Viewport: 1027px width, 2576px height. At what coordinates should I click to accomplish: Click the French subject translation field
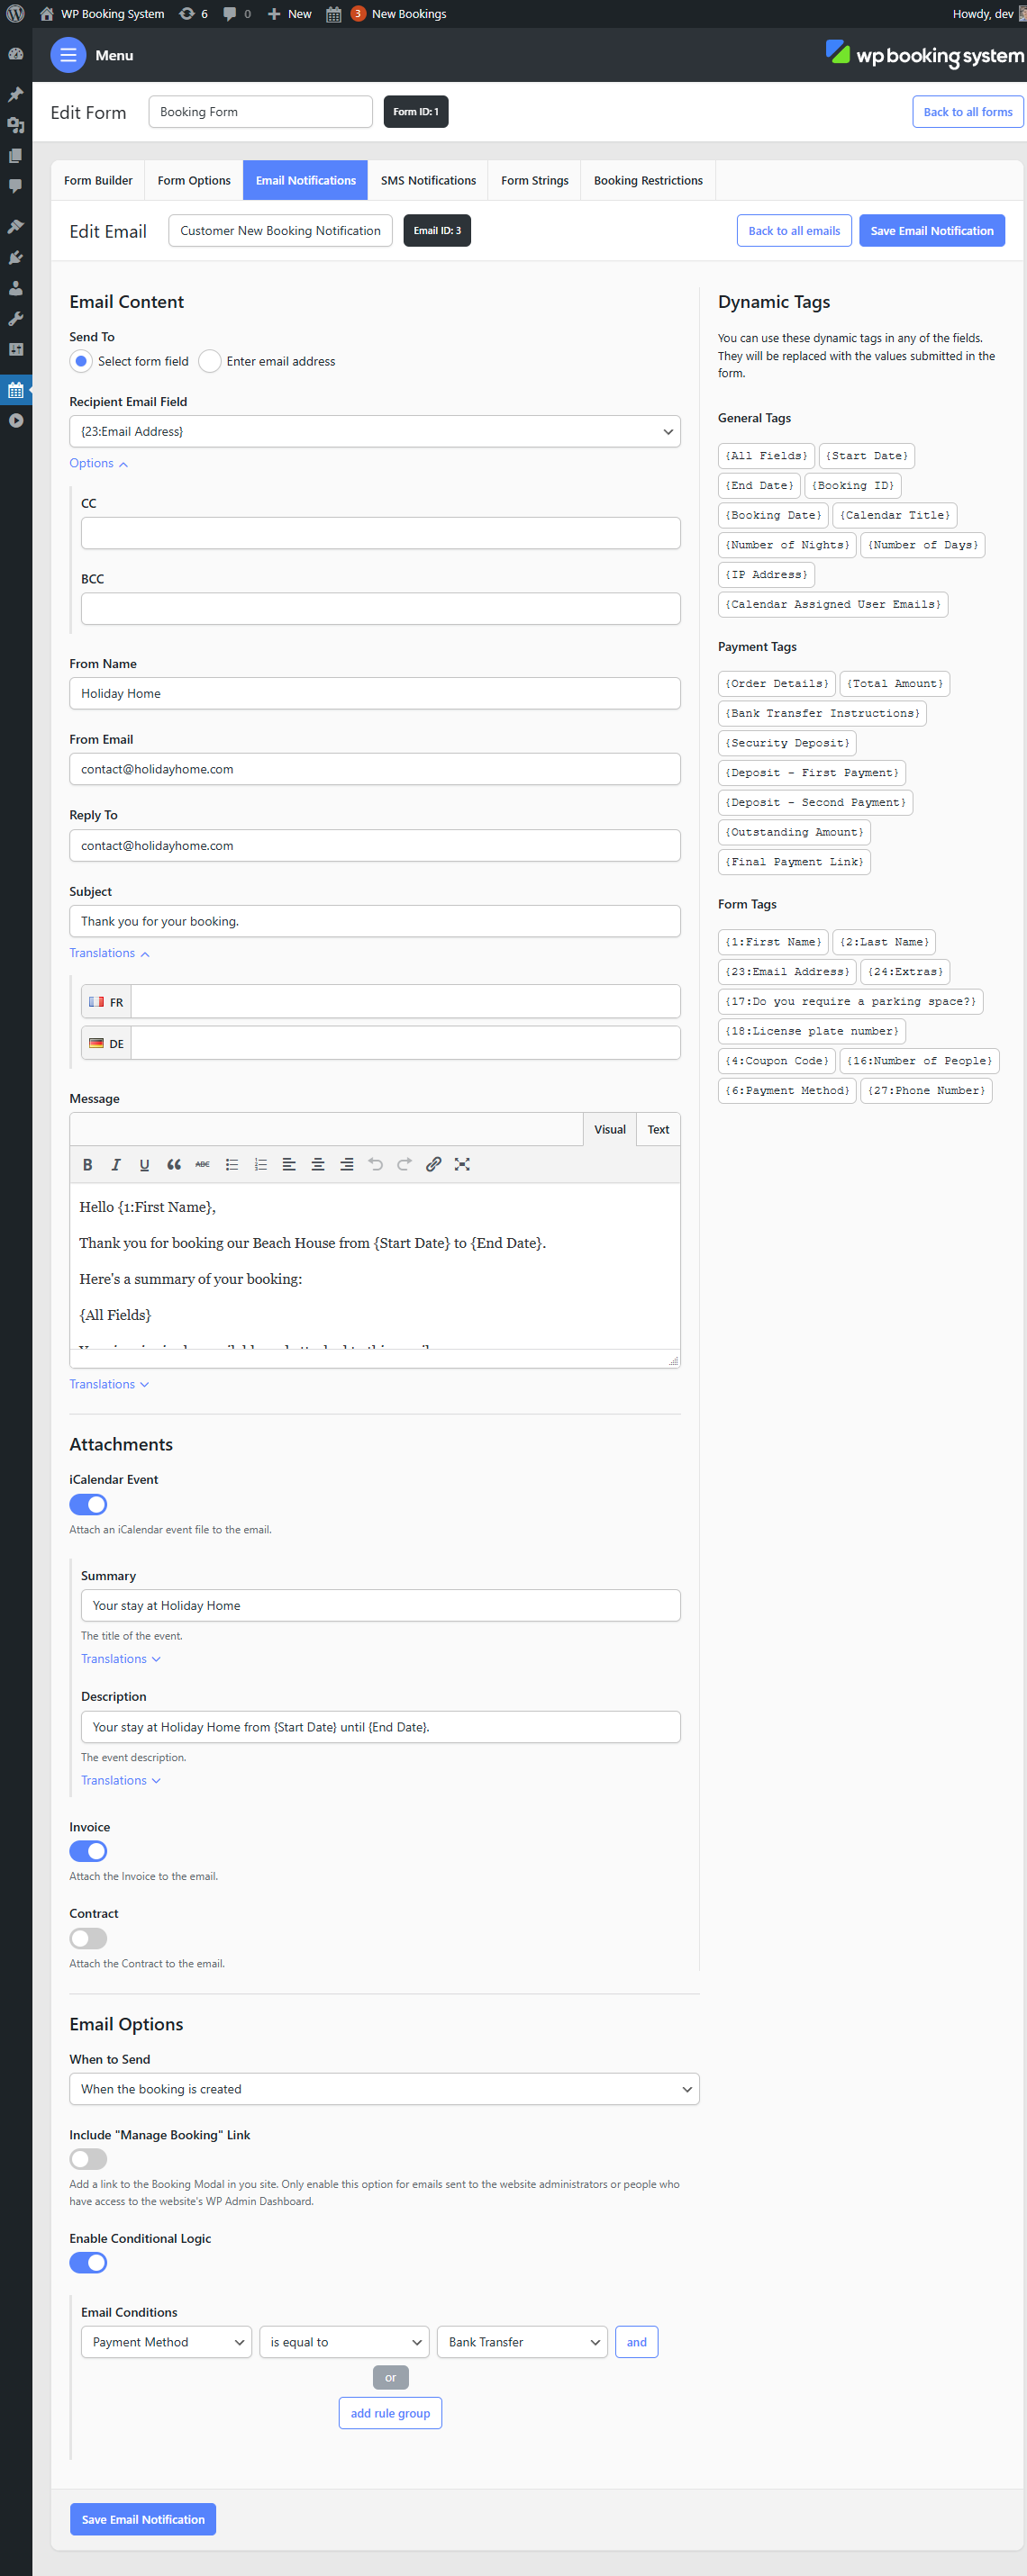click(x=405, y=1001)
